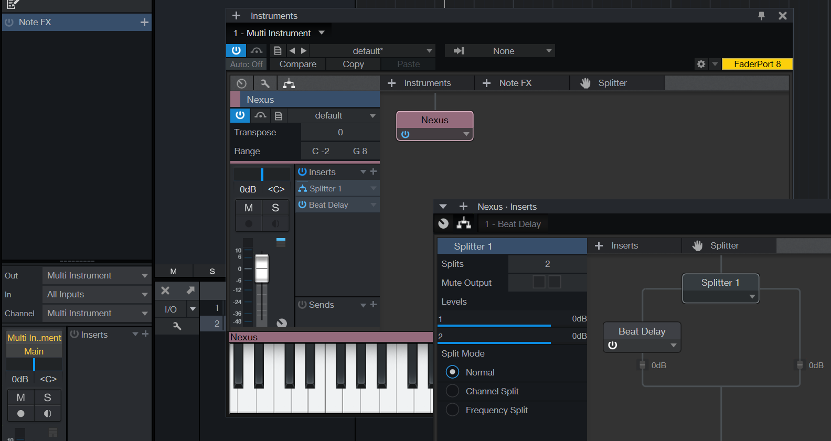This screenshot has height=441, width=831.
Task: Select the Channel Split mode
Action: click(452, 391)
